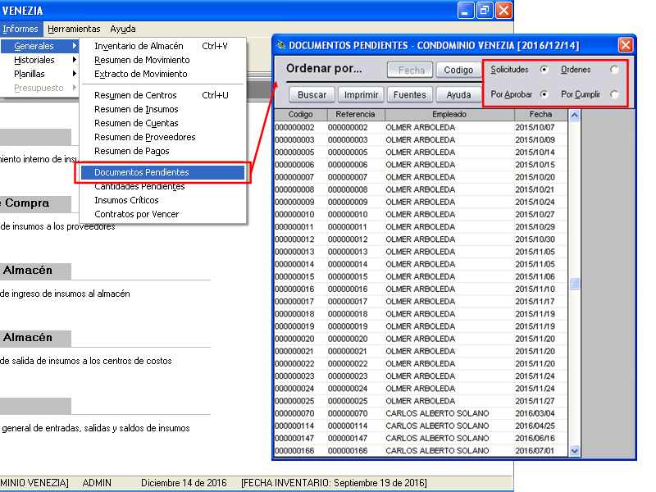This screenshot has width=656, height=492.
Task: Click Diciembre 14 de 2016 in status bar
Action: pos(184,483)
